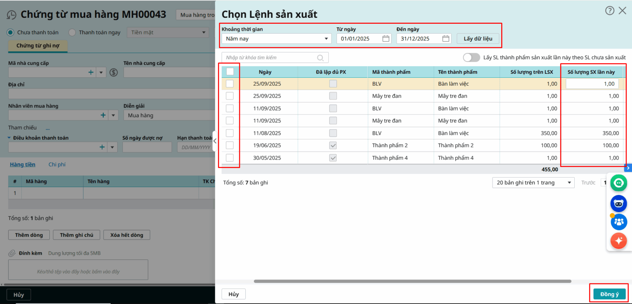Click the history clock icon beside title

(11, 15)
